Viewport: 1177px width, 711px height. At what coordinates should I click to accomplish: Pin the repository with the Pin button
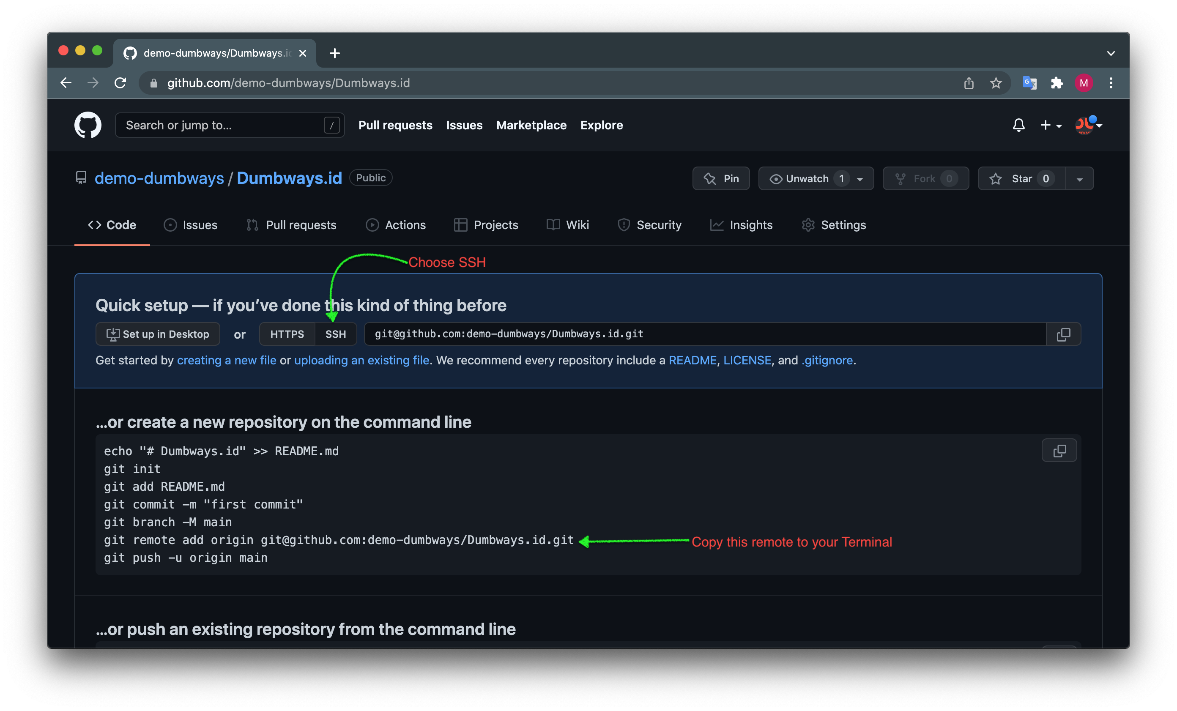pyautogui.click(x=721, y=178)
